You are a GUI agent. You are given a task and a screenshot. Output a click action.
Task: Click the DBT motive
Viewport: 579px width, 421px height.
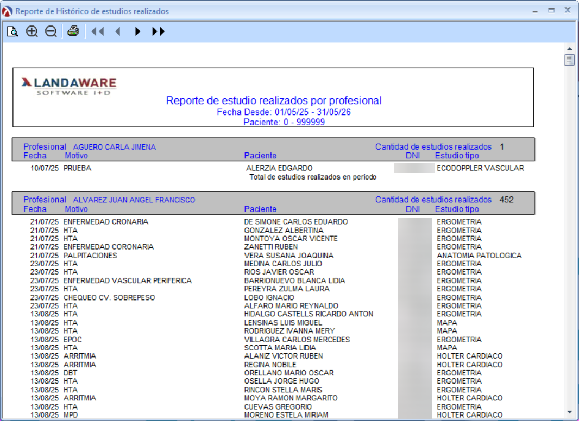click(x=70, y=373)
